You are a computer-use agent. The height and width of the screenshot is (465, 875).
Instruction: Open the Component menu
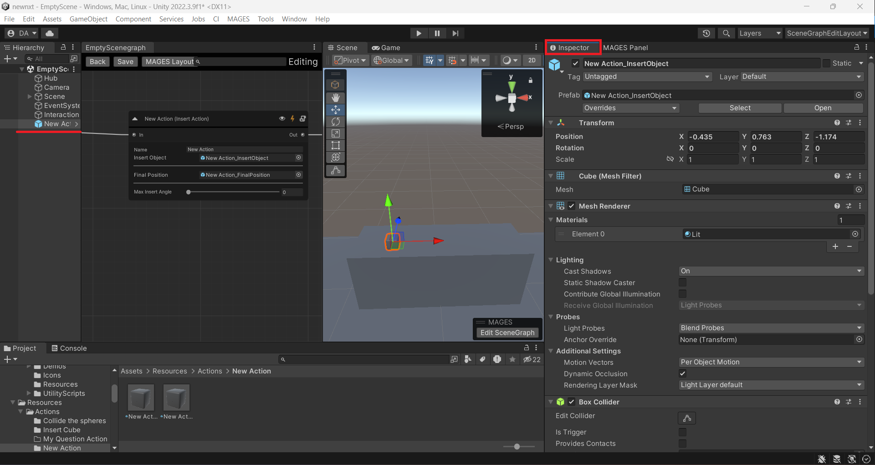tap(133, 19)
